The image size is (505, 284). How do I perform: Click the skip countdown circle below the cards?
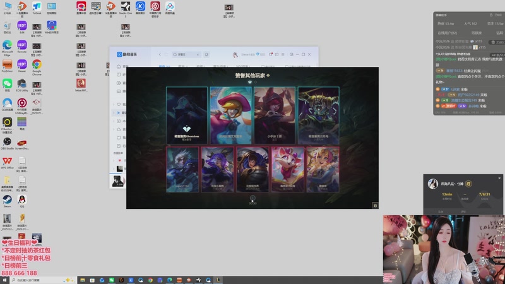tap(252, 198)
